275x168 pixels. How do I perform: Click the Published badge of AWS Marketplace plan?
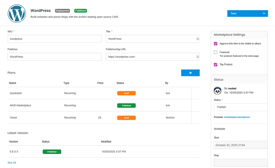coord(126,106)
